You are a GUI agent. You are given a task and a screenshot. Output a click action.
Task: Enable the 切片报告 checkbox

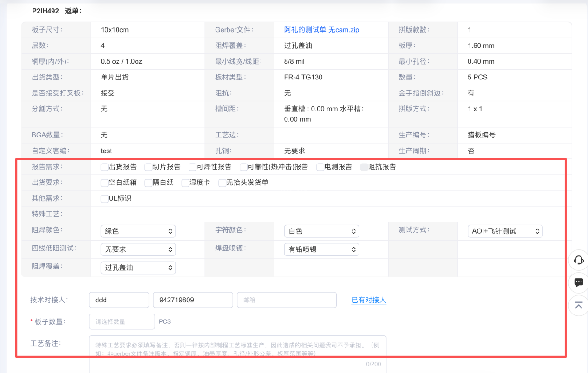pyautogui.click(x=147, y=167)
